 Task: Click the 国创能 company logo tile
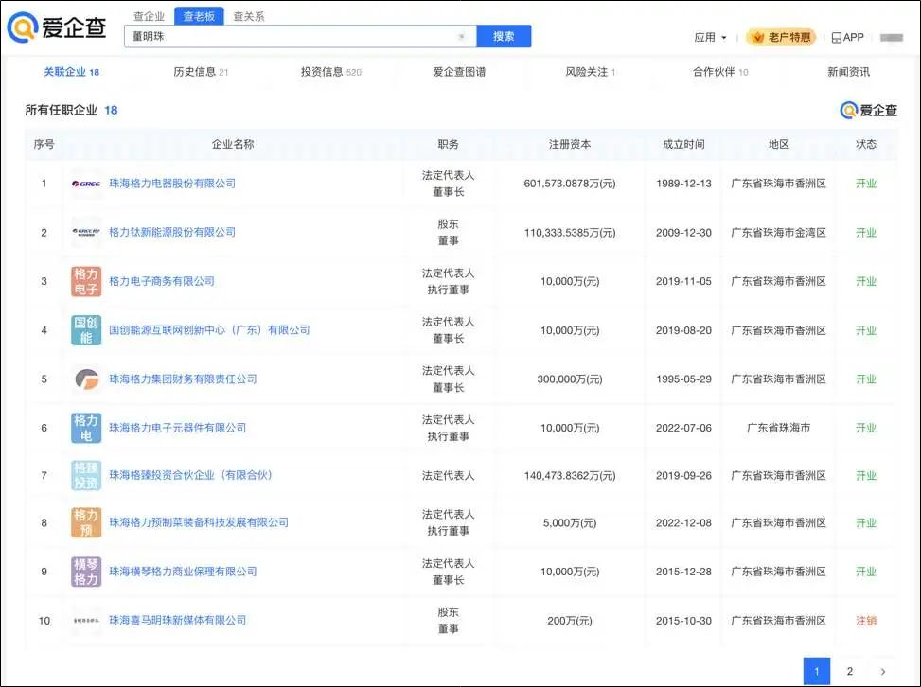point(86,330)
